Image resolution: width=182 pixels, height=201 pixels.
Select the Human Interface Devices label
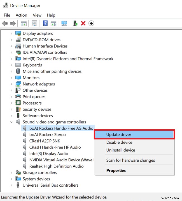coord(45,46)
